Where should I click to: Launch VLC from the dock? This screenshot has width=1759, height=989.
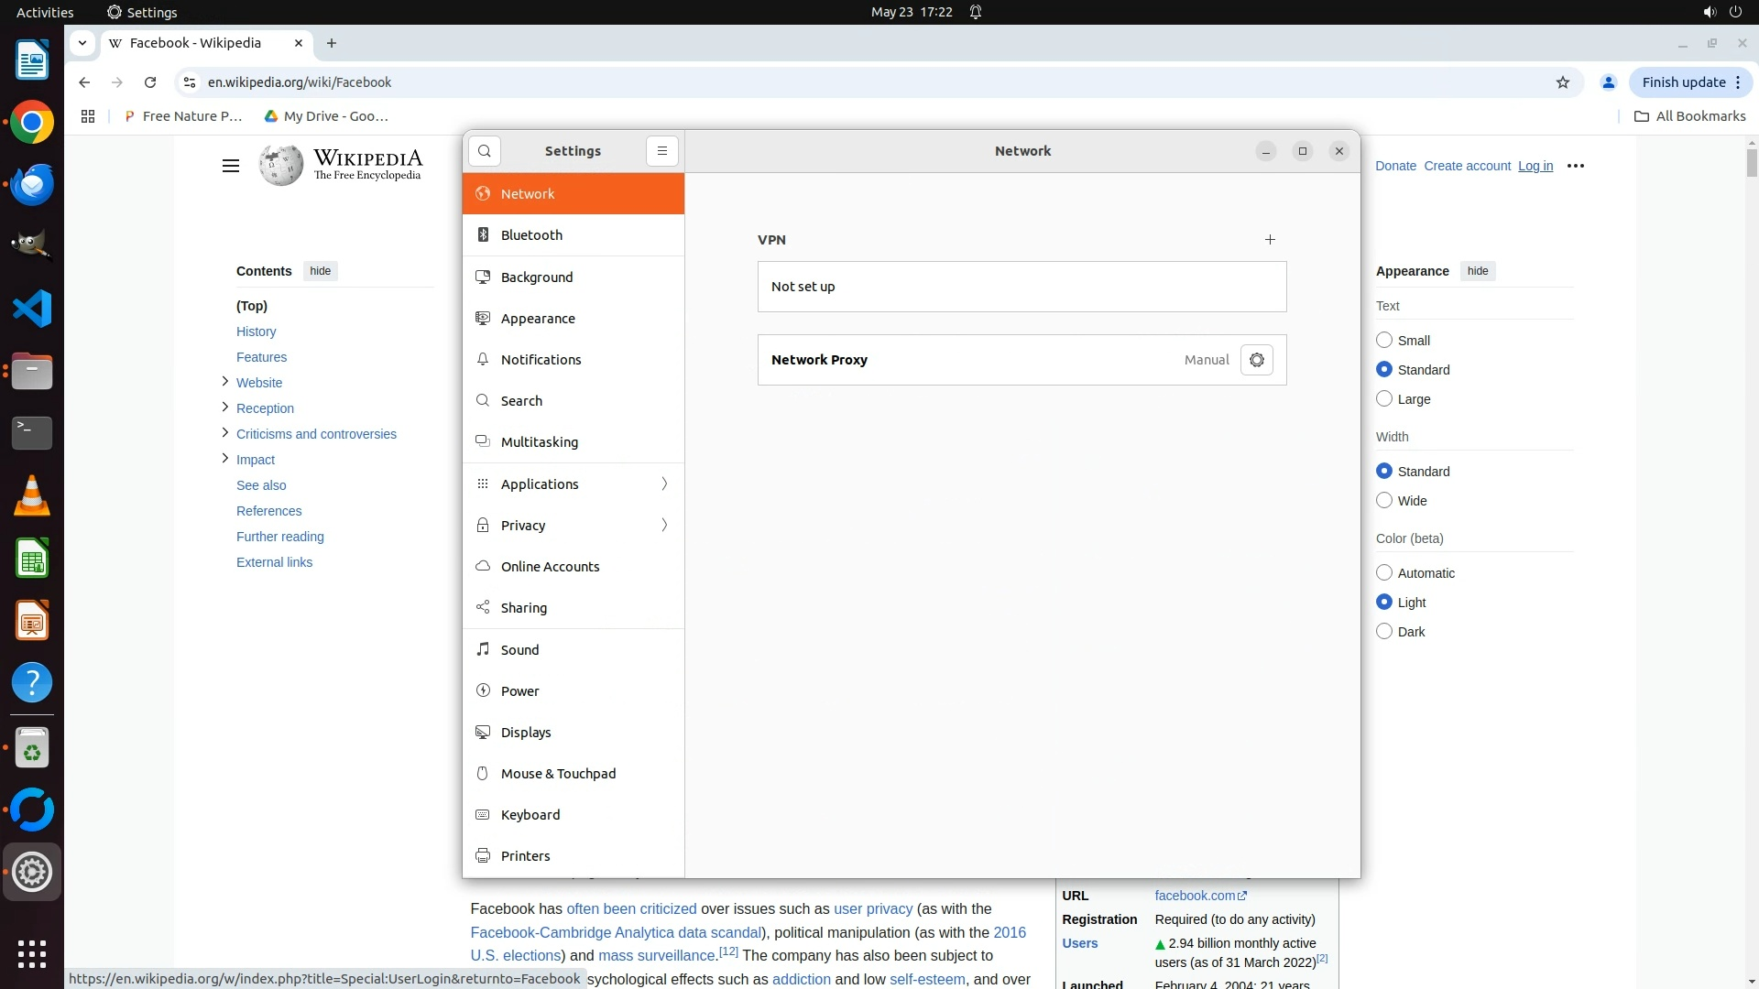coord(32,496)
